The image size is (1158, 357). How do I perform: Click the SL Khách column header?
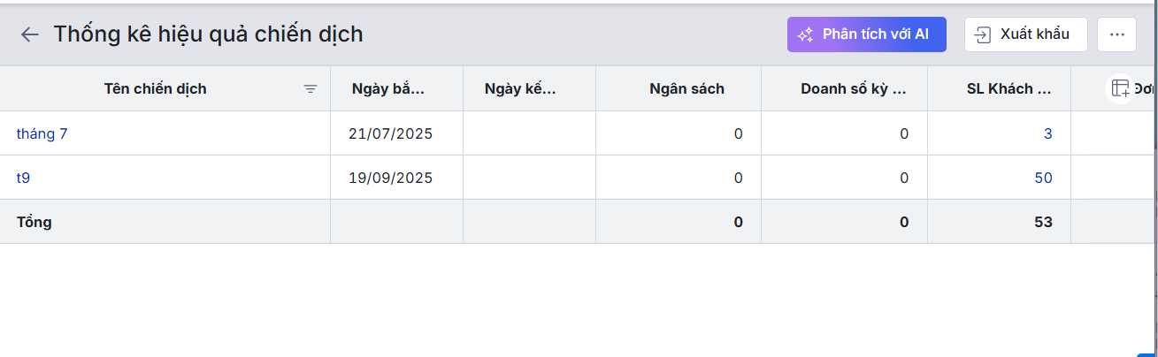(x=1008, y=88)
